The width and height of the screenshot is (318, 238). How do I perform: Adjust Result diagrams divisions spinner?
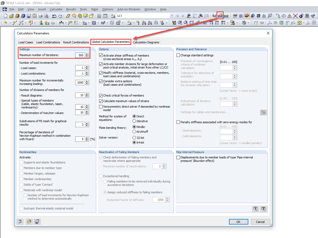tap(87, 95)
